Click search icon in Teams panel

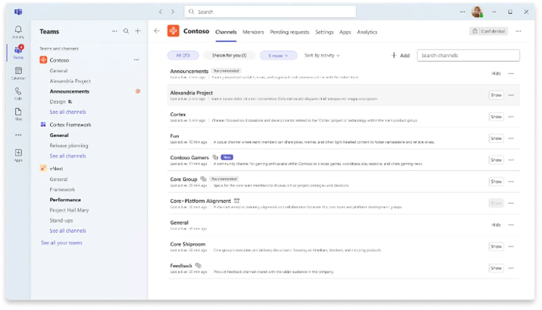point(126,31)
